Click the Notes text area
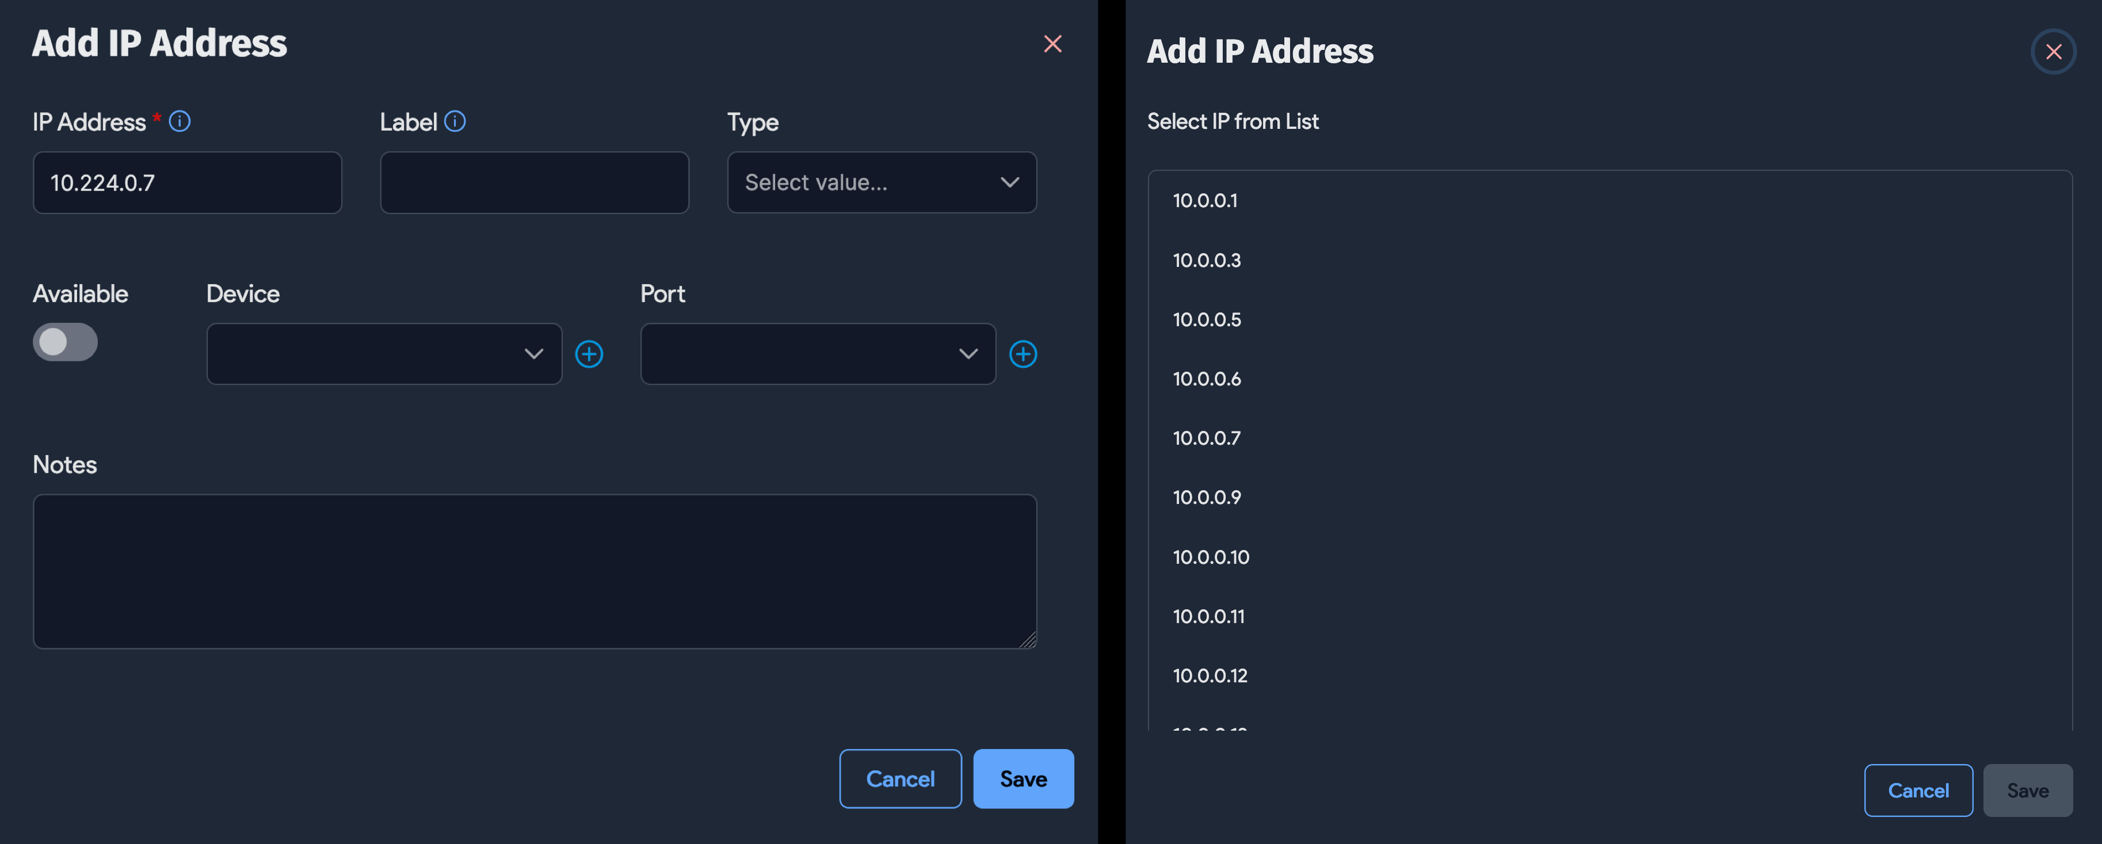Viewport: 2102px width, 844px height. pos(535,571)
